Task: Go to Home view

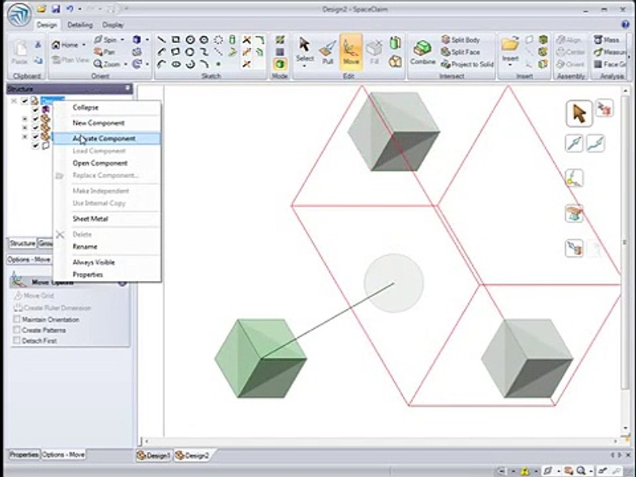Action: click(x=65, y=45)
